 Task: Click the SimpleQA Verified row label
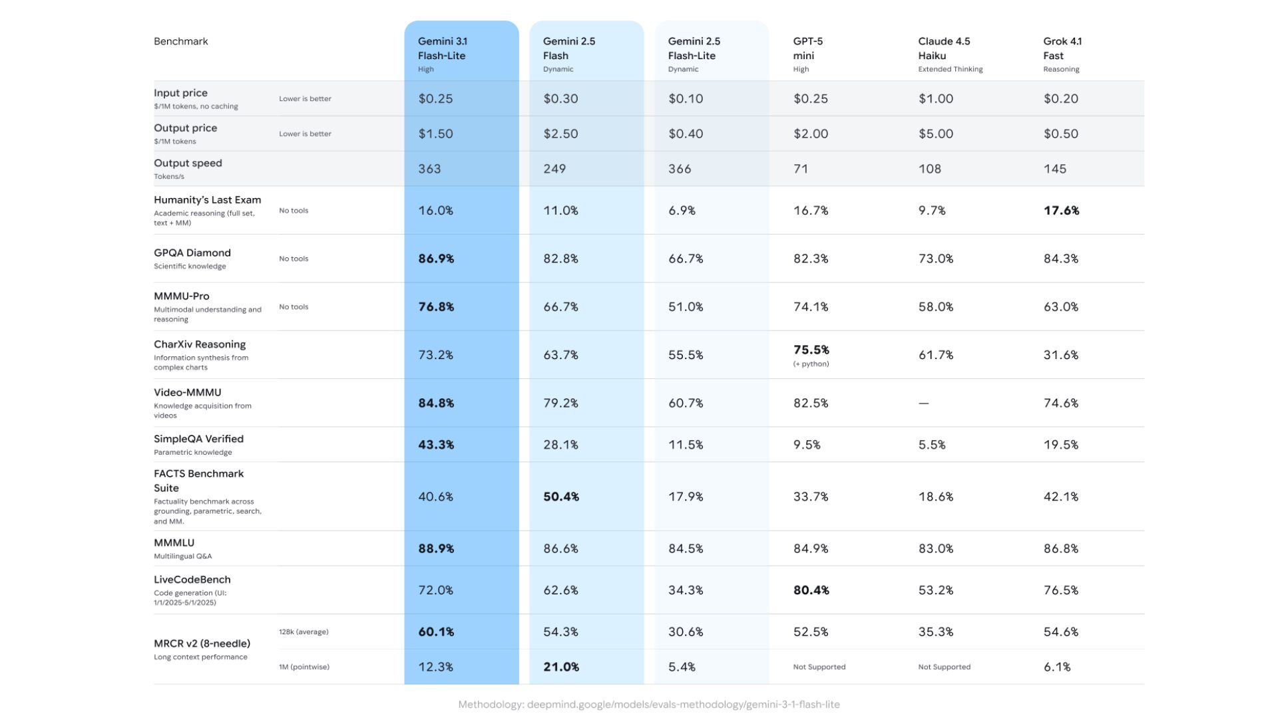[198, 439]
